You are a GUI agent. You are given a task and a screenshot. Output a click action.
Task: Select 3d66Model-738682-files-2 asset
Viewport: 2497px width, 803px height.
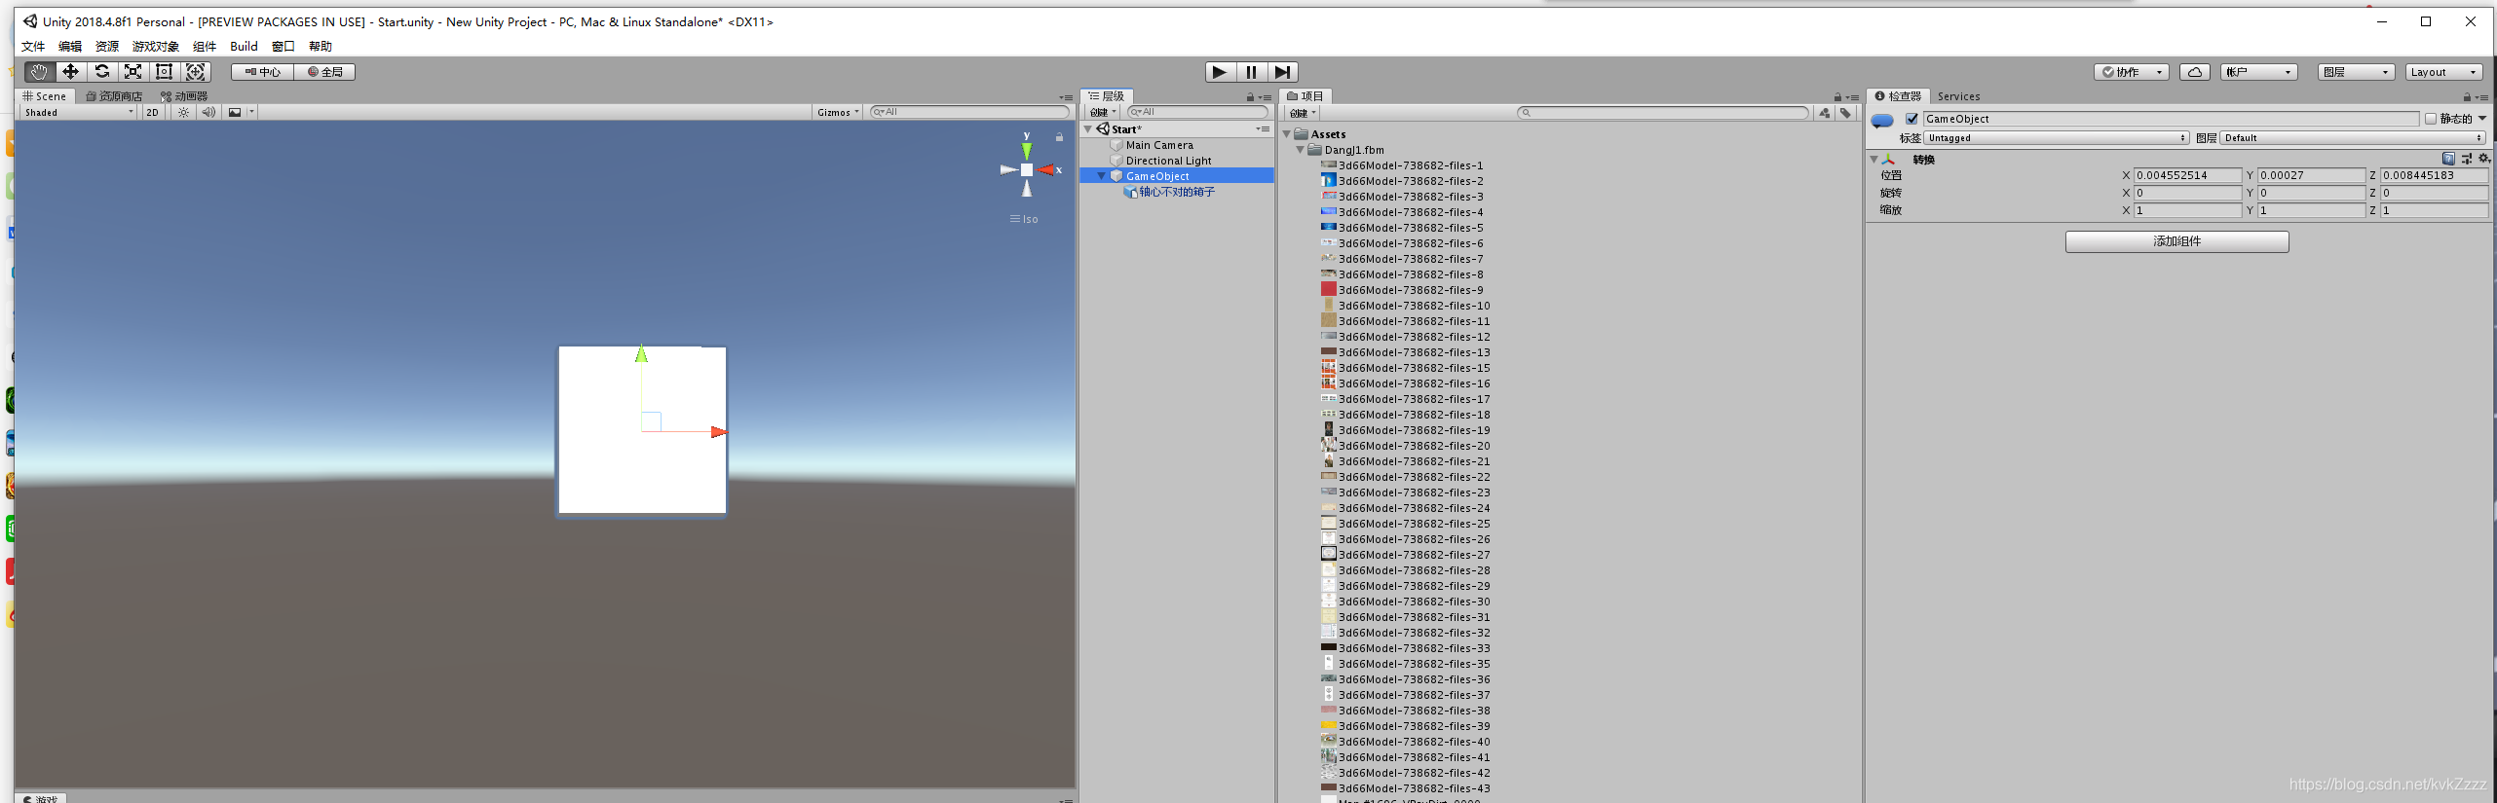click(x=1403, y=181)
